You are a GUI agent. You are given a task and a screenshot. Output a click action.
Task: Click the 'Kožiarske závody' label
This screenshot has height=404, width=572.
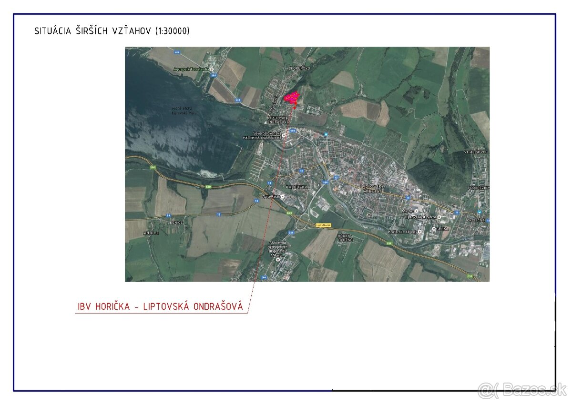coord(402,232)
